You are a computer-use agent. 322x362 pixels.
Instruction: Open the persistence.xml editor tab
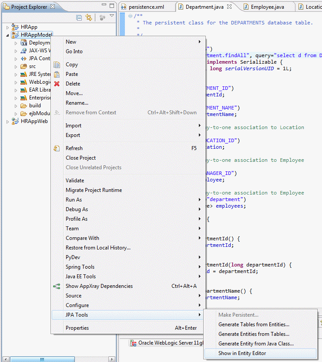pos(146,7)
